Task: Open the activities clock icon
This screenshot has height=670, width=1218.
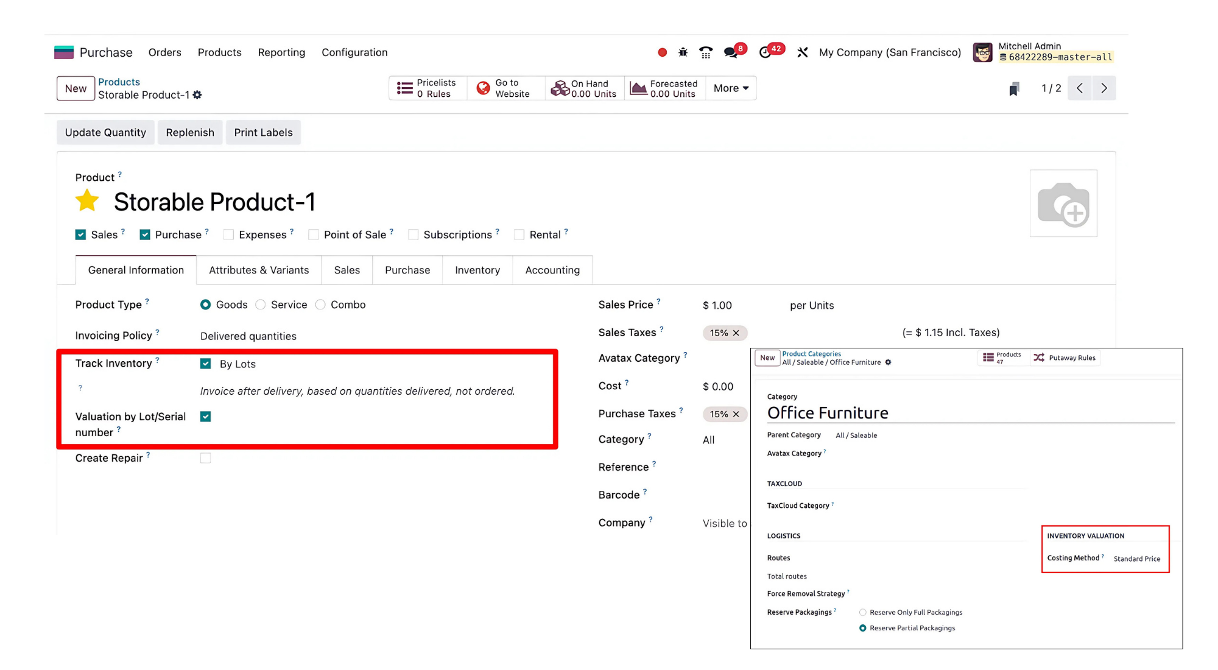Action: [x=766, y=52]
